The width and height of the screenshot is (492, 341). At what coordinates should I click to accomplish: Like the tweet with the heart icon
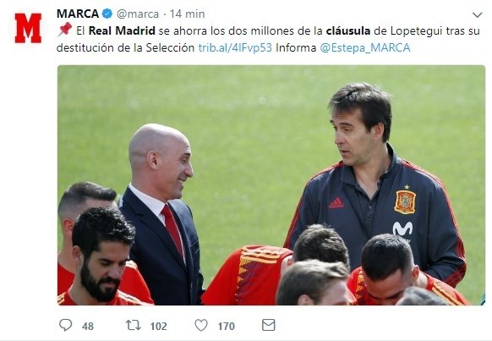[201, 325]
